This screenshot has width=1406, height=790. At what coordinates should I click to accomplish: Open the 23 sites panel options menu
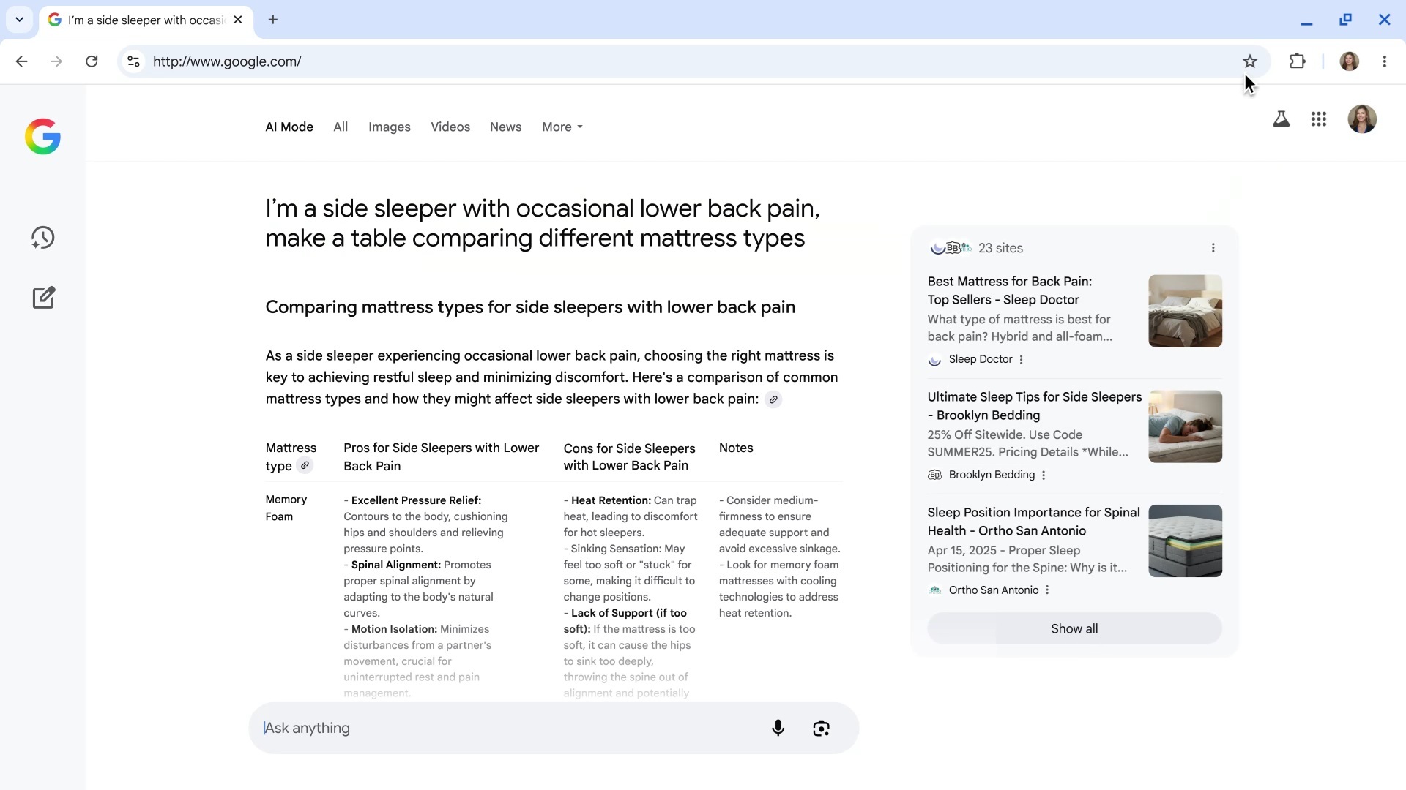[1213, 248]
